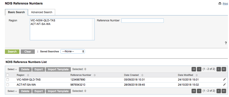Click the Clear button

28,52
